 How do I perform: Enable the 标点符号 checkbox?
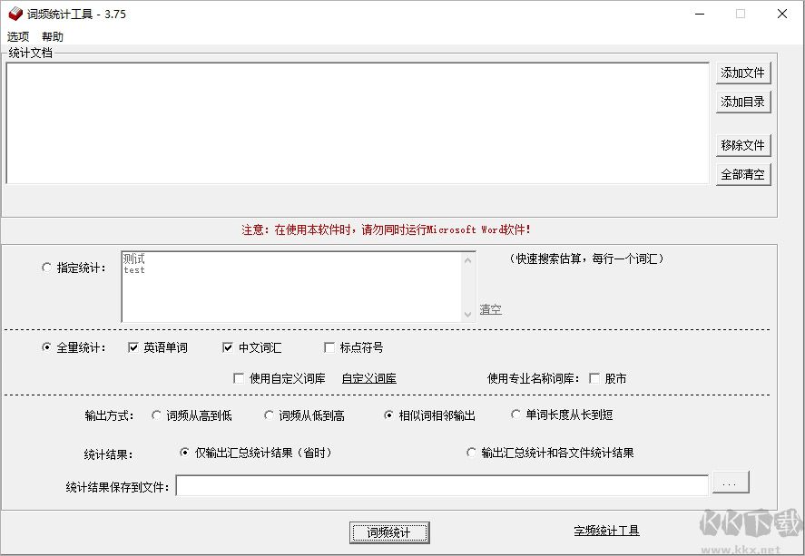click(329, 347)
